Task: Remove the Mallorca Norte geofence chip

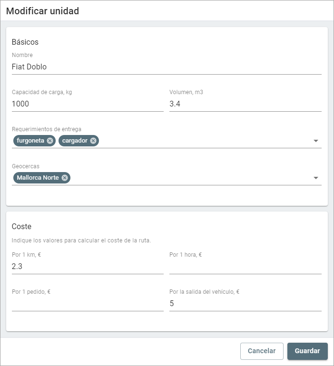Action: (65, 178)
